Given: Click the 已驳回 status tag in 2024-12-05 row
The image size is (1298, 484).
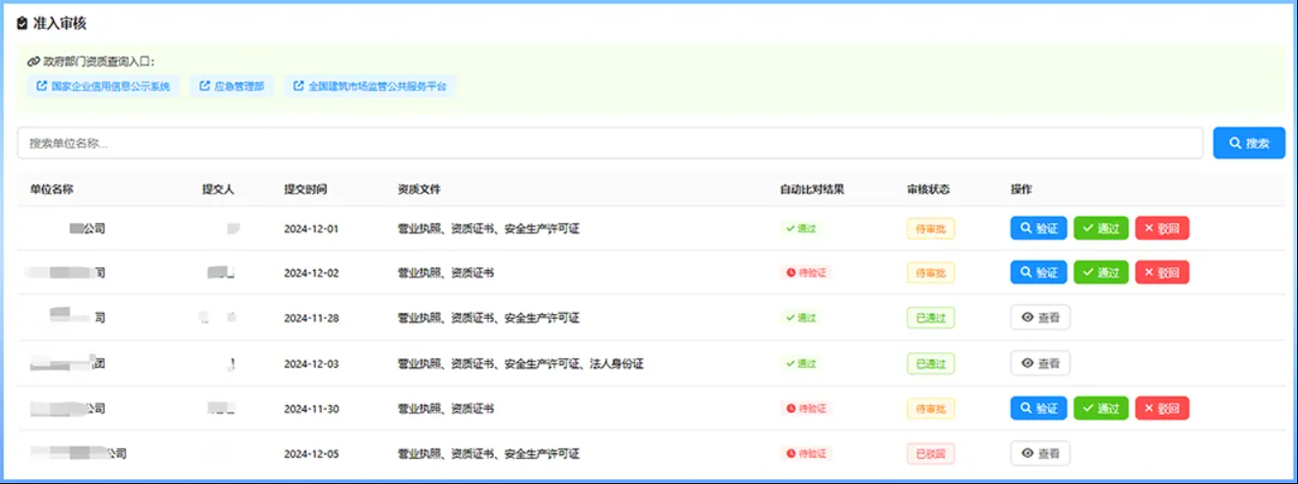Looking at the screenshot, I should 930,453.
